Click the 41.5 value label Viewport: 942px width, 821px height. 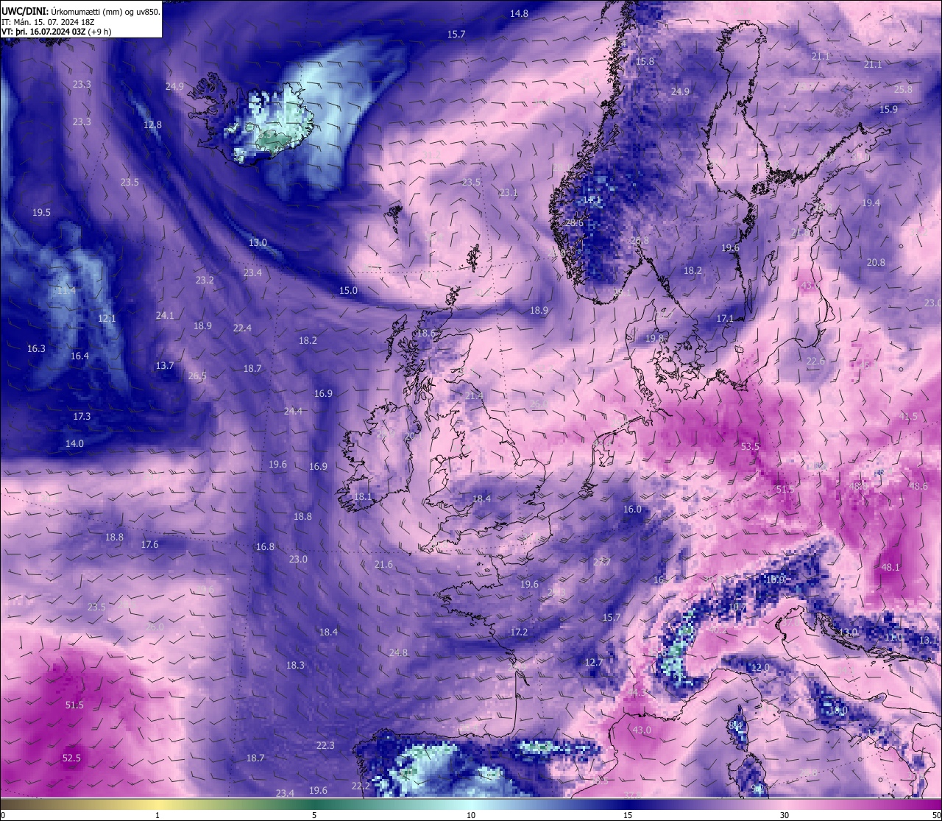click(x=908, y=416)
